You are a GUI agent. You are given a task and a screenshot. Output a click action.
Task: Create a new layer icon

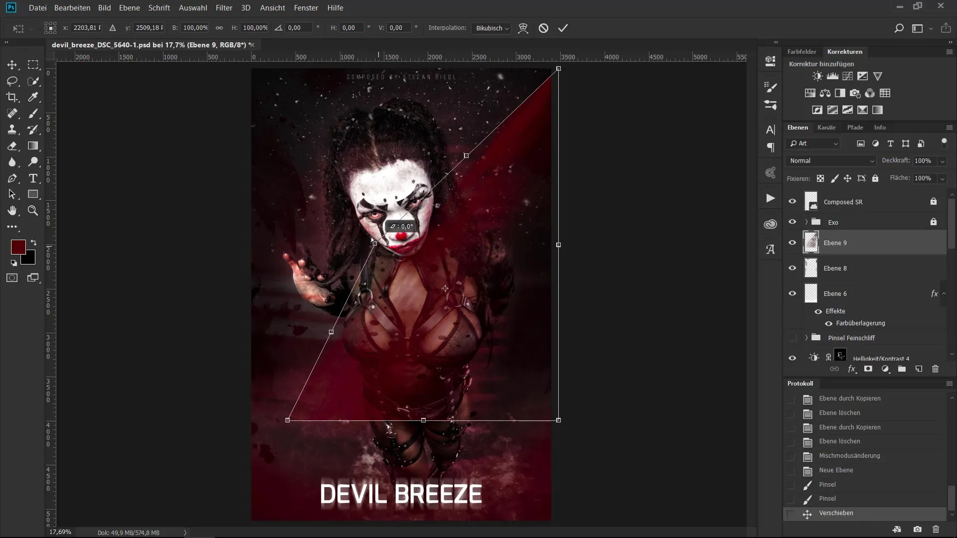pyautogui.click(x=919, y=369)
